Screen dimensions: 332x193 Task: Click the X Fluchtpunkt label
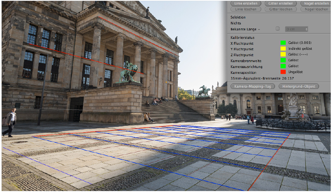(x=242, y=43)
